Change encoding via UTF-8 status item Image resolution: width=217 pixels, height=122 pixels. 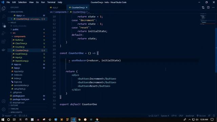pyautogui.click(x=174, y=116)
